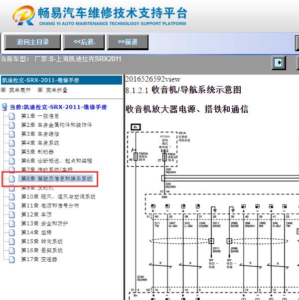Click the arrow panel toggle icon
The height and width of the screenshot is (300, 299).
pyautogui.click(x=279, y=63)
